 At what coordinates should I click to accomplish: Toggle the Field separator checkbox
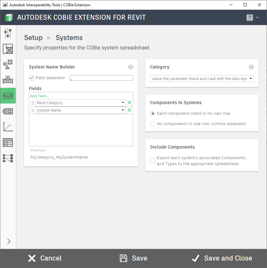point(32,78)
